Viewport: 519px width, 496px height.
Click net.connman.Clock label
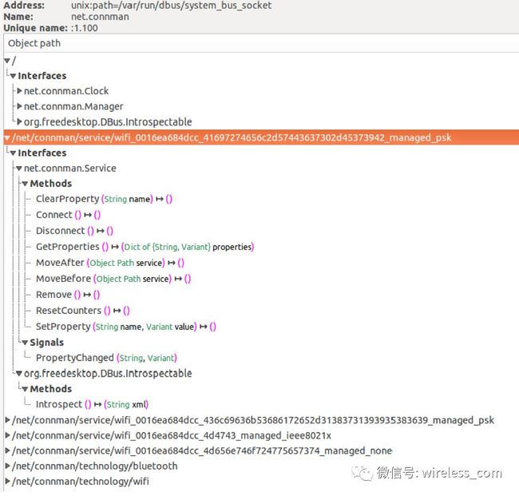(x=66, y=91)
